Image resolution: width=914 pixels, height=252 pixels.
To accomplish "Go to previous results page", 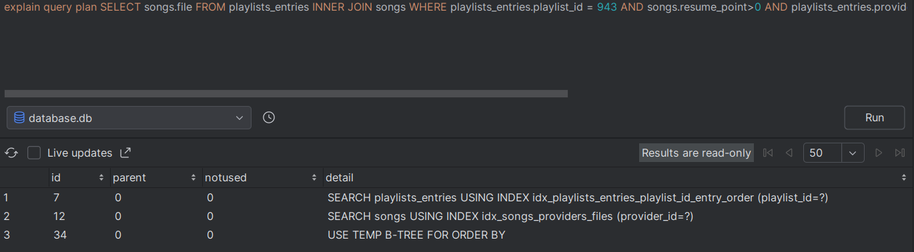I will 789,153.
